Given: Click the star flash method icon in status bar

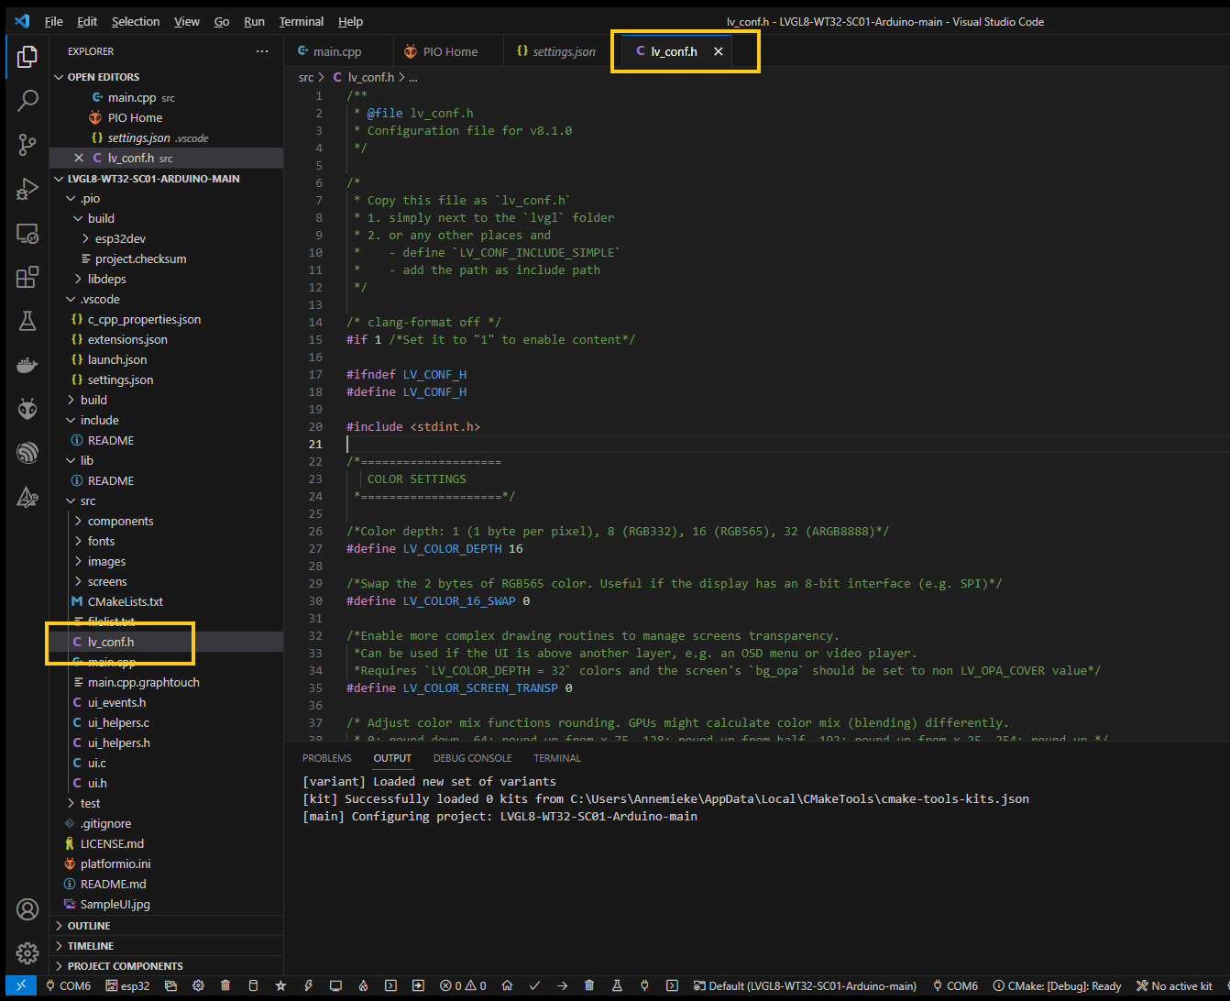Looking at the screenshot, I should (281, 986).
